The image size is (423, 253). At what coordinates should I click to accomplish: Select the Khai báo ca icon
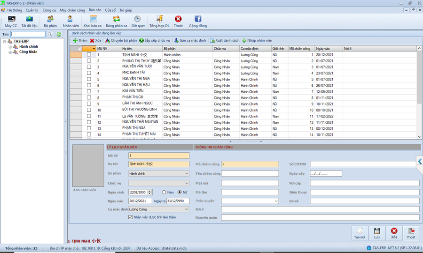[x=93, y=21]
